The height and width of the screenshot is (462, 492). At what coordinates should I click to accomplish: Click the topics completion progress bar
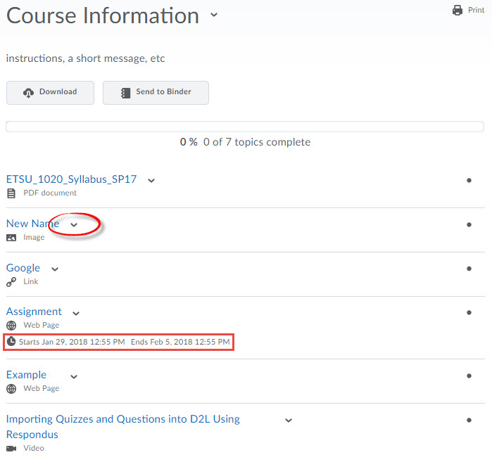pyautogui.click(x=245, y=127)
